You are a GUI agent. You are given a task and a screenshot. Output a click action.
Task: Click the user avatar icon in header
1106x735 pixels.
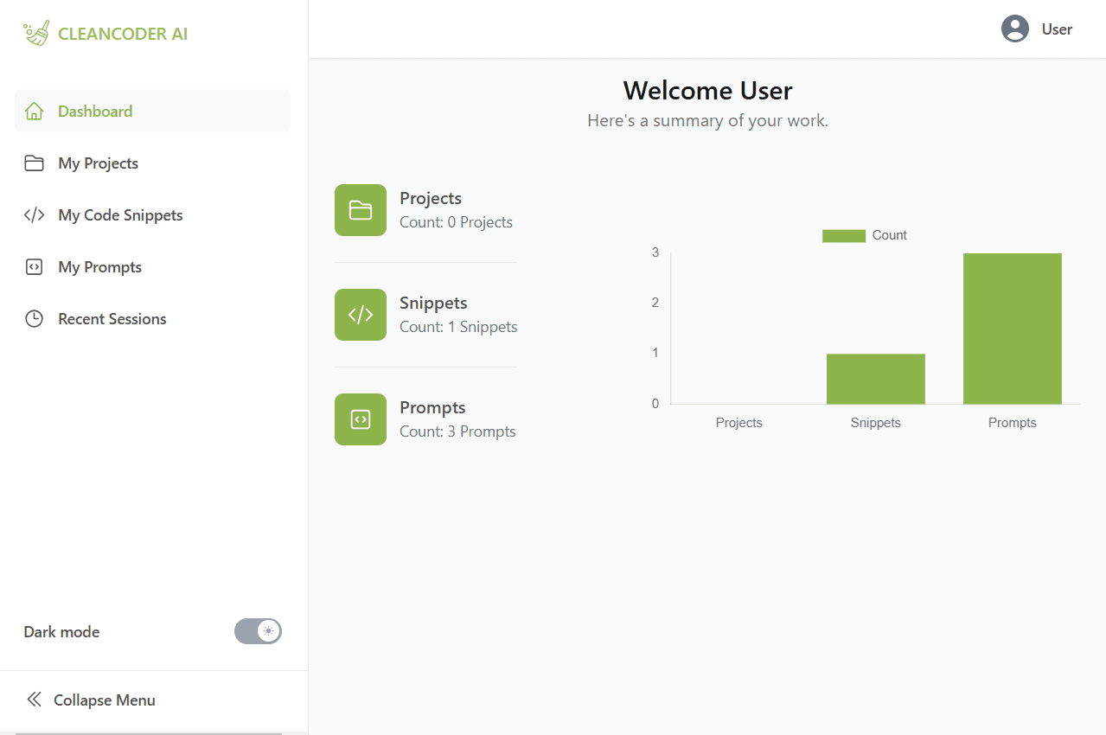(1014, 29)
